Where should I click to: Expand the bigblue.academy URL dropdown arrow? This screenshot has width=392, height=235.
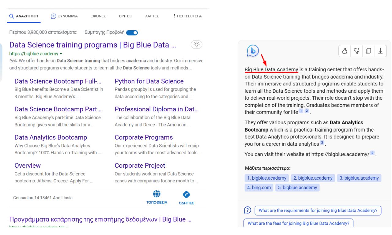click(x=61, y=54)
